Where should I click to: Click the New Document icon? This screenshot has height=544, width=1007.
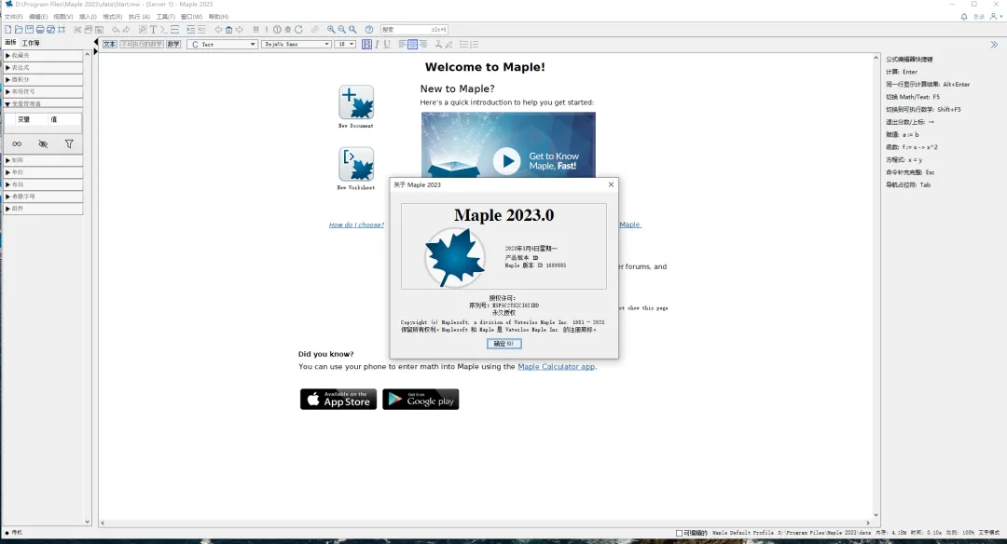[x=356, y=102]
